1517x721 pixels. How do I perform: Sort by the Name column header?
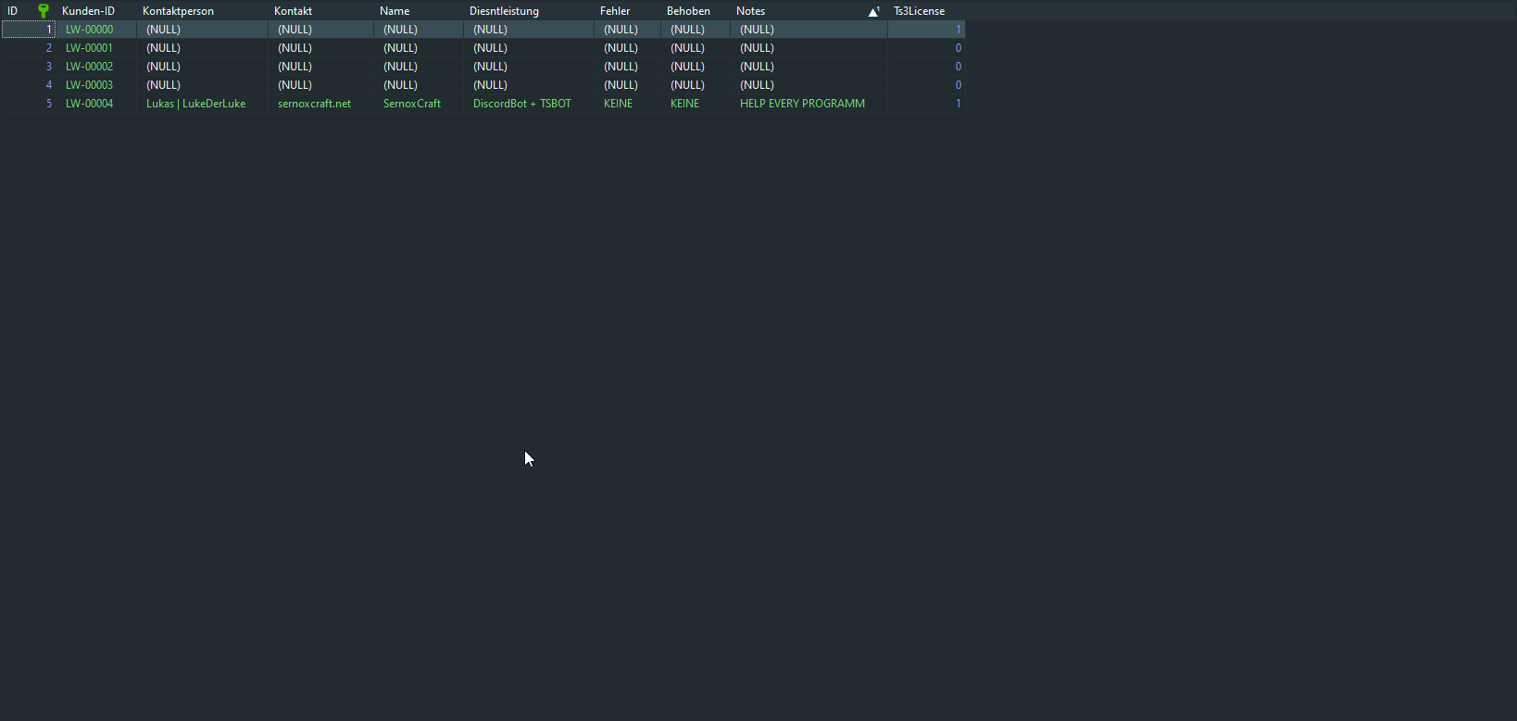[395, 11]
